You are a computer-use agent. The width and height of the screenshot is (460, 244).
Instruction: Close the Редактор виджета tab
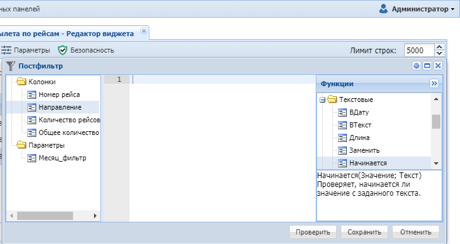pos(144,30)
